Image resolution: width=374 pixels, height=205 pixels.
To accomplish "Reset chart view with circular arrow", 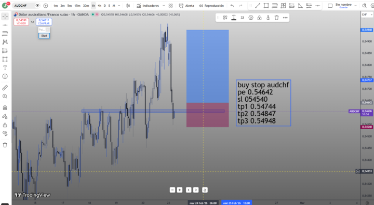I will coord(205,190).
